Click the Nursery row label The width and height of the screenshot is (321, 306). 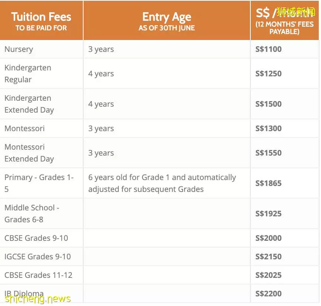point(18,49)
